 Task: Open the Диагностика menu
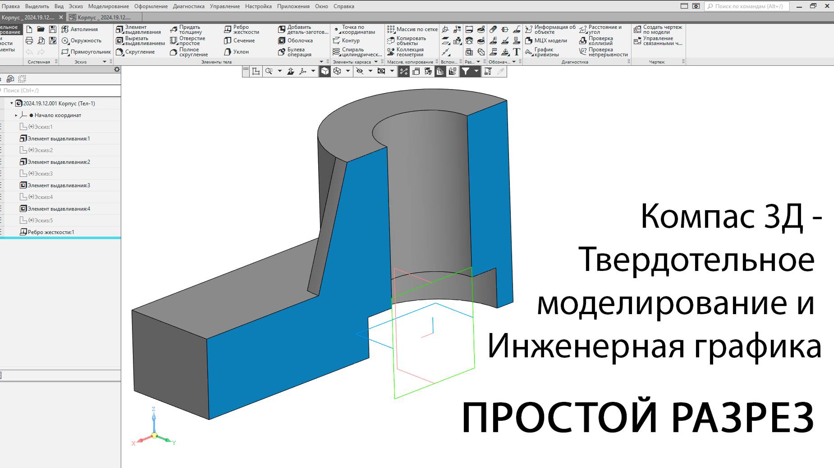[189, 6]
